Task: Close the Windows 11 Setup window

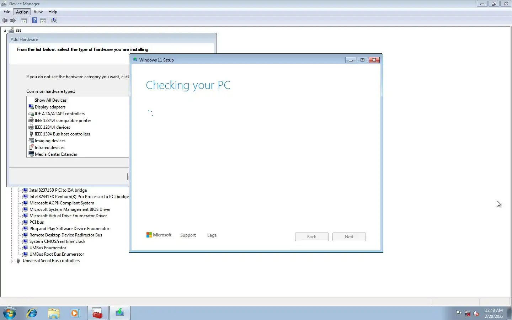Action: [374, 60]
